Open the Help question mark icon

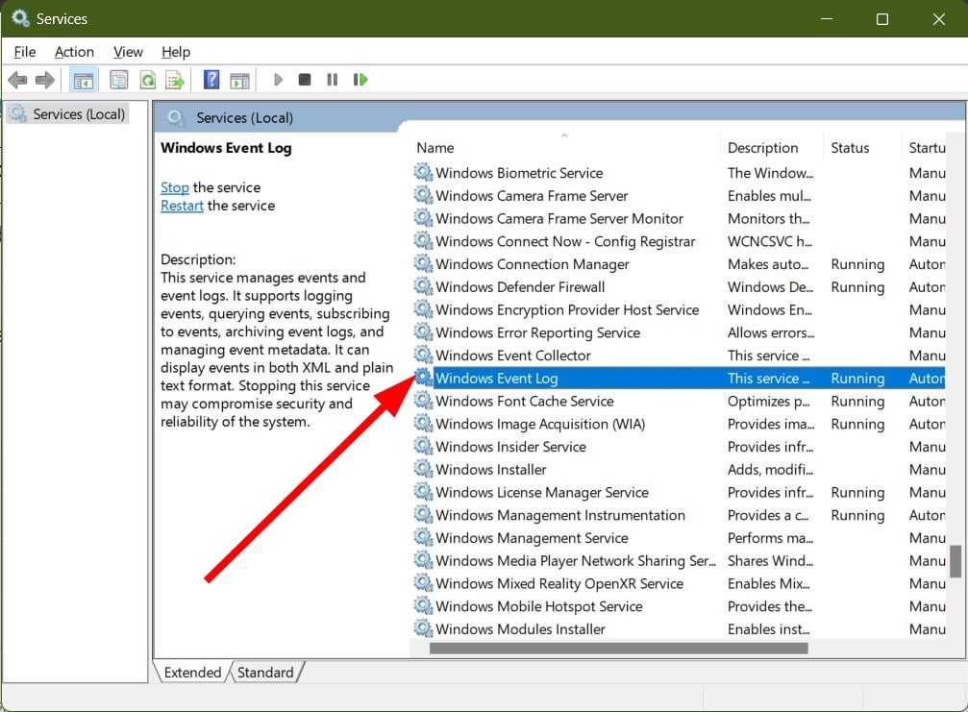211,80
